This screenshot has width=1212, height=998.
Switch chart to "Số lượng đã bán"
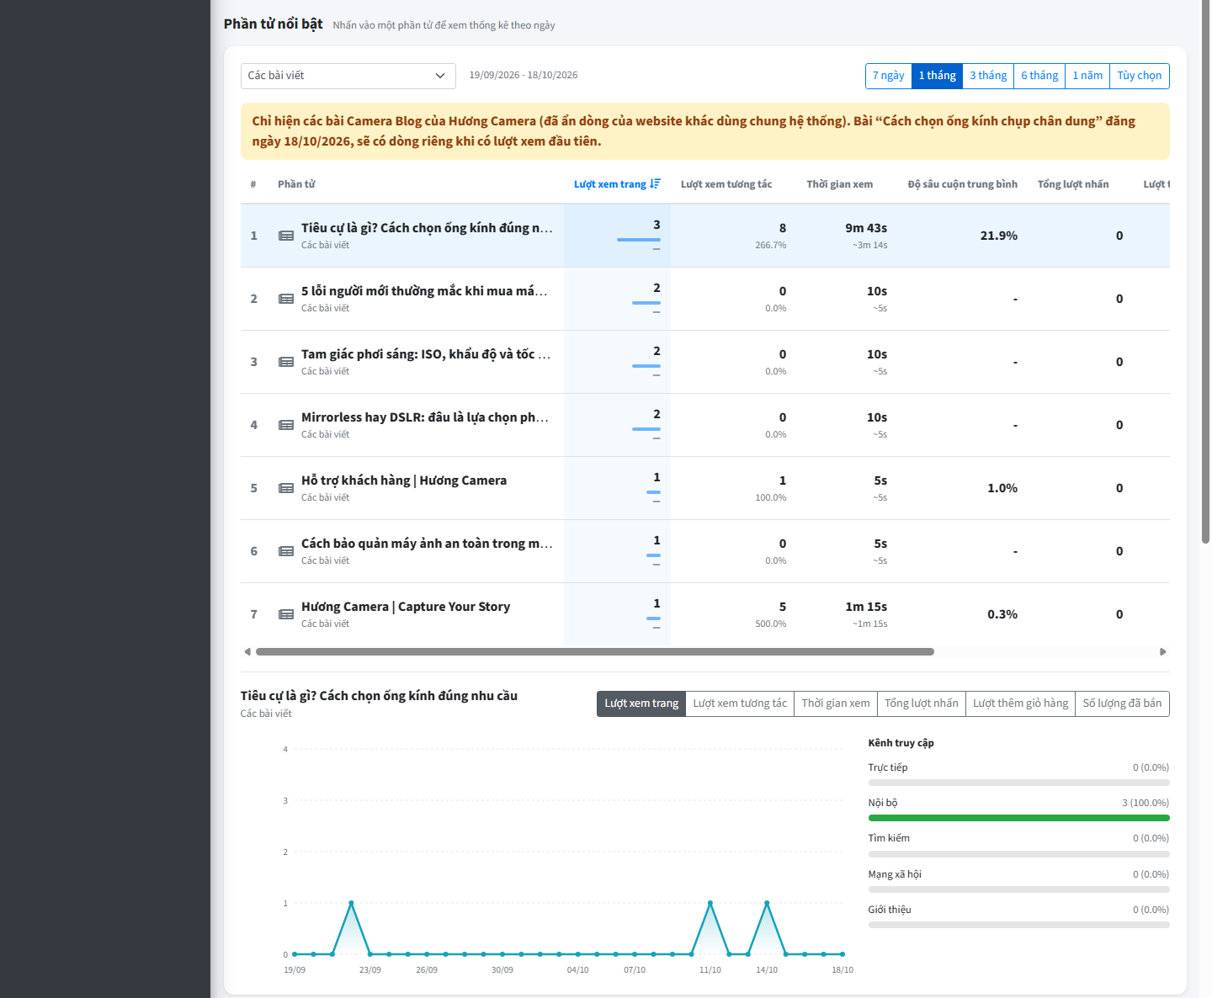tap(1122, 703)
